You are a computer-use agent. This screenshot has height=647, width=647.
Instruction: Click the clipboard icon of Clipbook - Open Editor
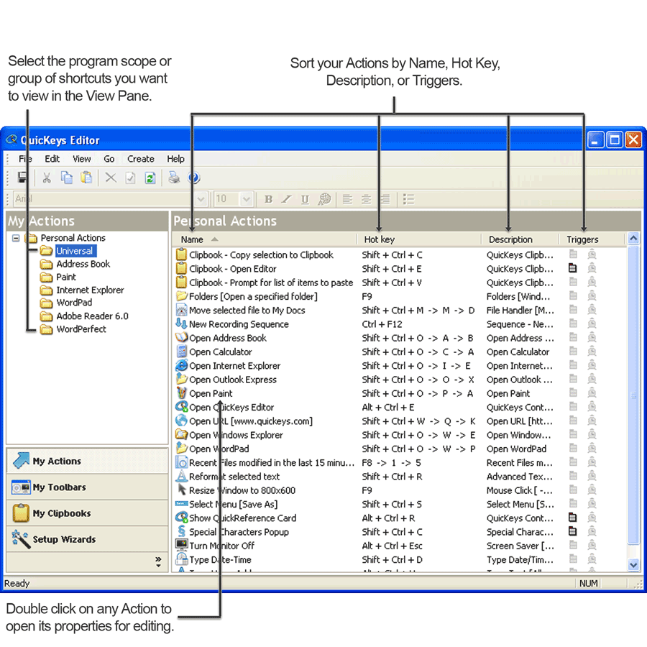(x=181, y=269)
